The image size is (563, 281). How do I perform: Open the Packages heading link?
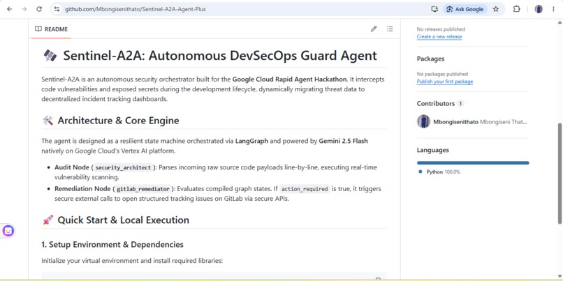tap(430, 59)
